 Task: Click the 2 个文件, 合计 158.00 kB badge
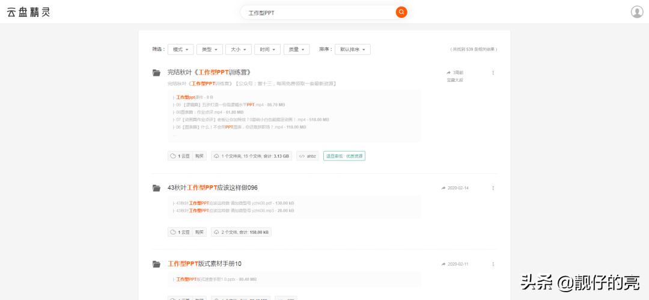click(242, 232)
